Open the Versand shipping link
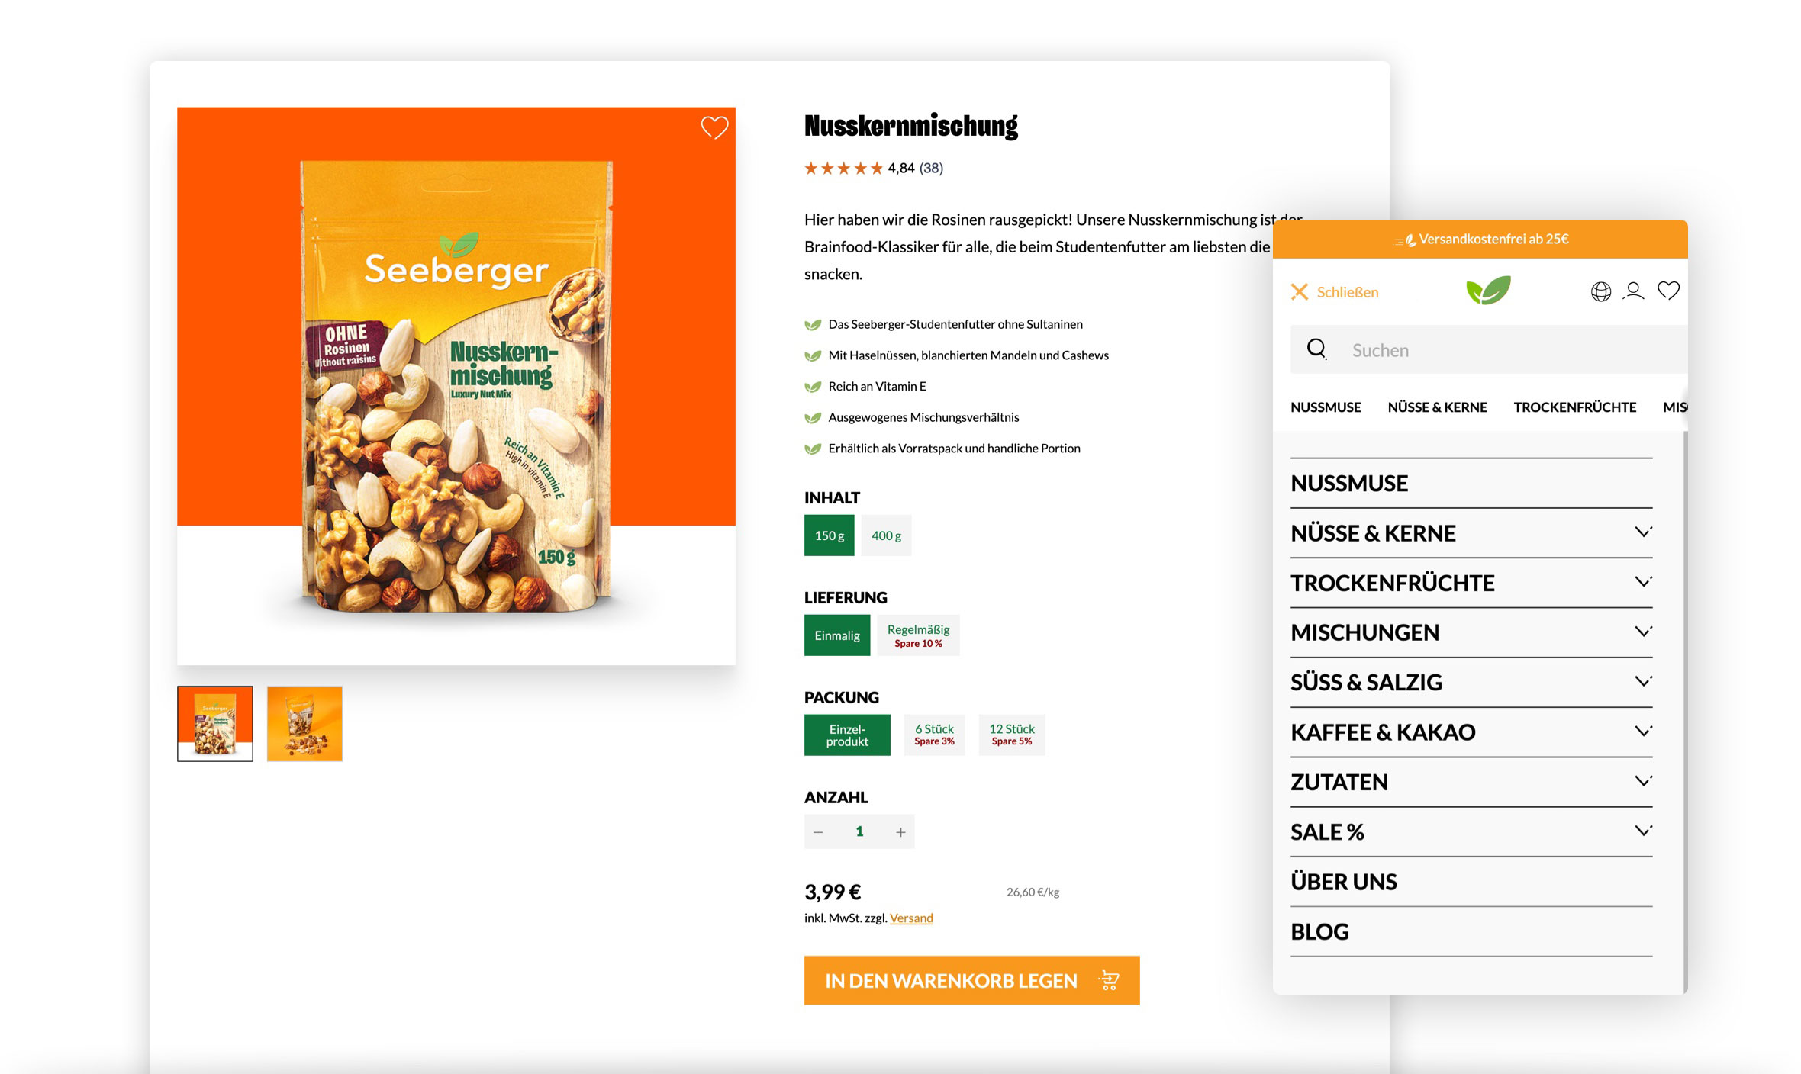This screenshot has width=1801, height=1074. [911, 918]
